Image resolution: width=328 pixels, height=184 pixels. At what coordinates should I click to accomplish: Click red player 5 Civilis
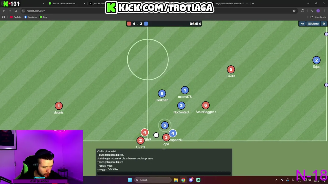pyautogui.click(x=231, y=69)
